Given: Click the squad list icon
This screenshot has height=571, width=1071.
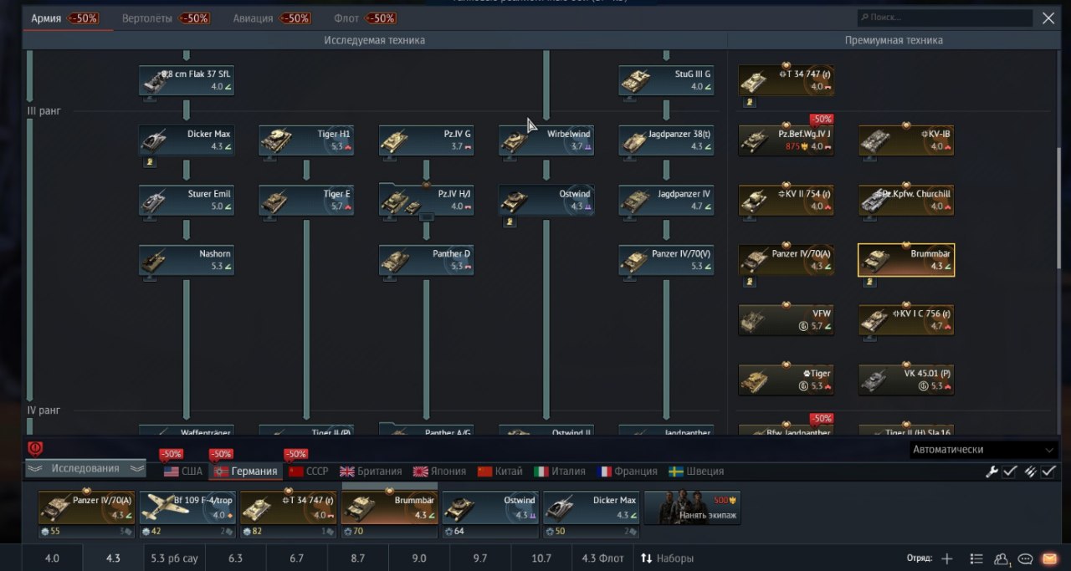Looking at the screenshot, I should coord(976,558).
